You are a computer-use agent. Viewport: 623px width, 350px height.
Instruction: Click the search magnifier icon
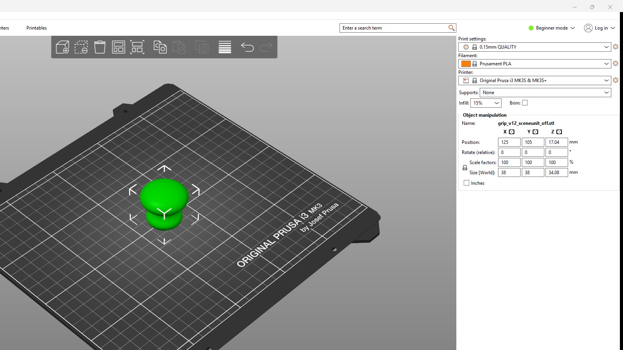pos(451,28)
